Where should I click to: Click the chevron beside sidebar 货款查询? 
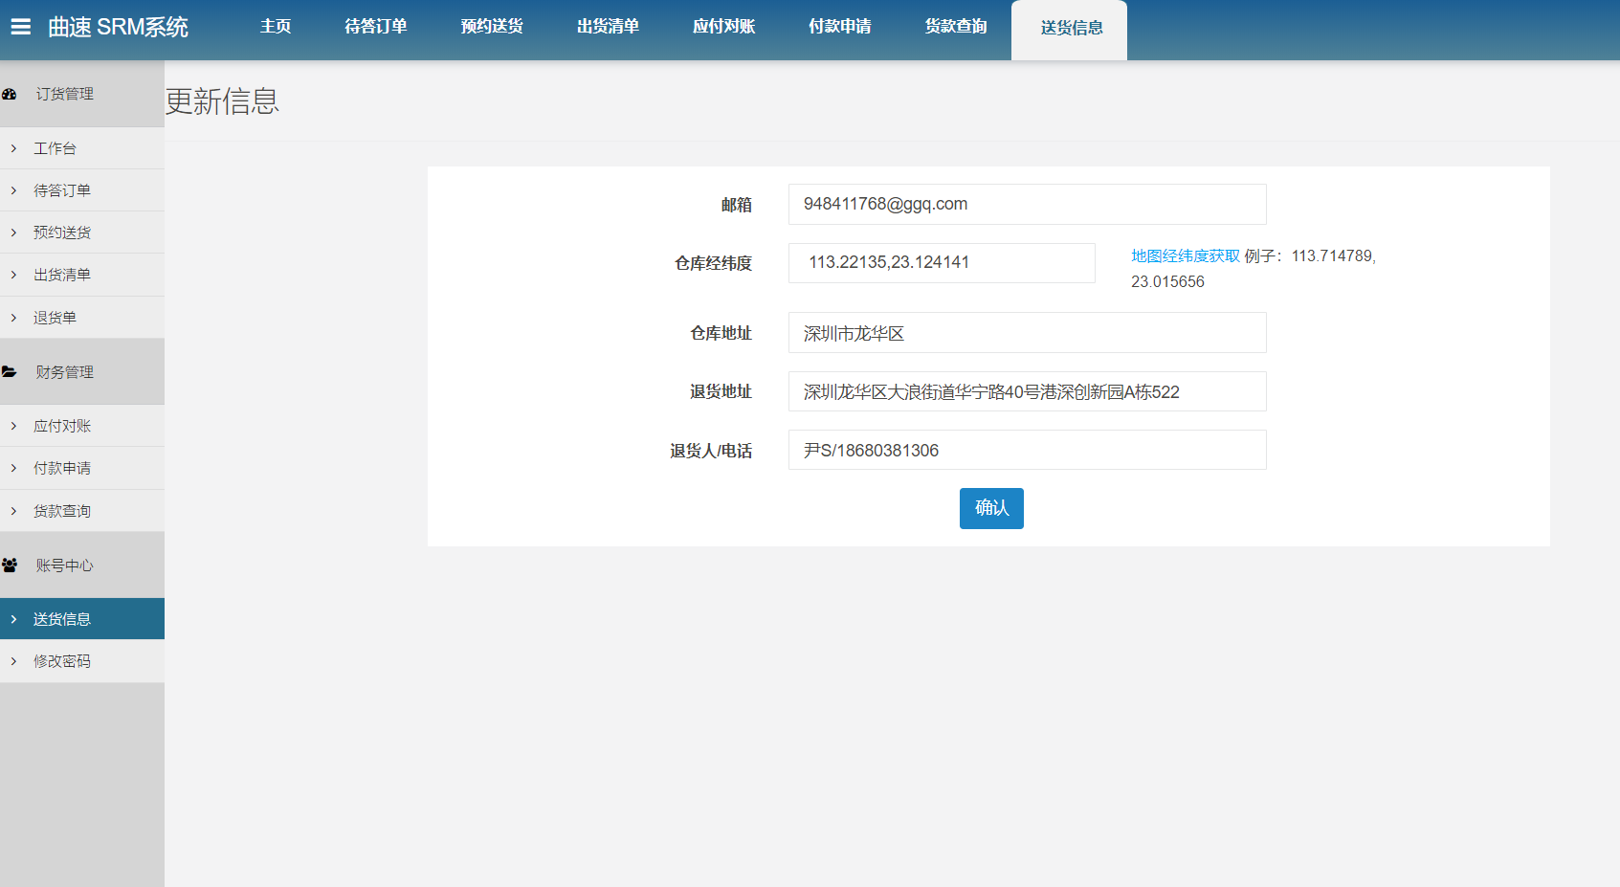click(13, 511)
